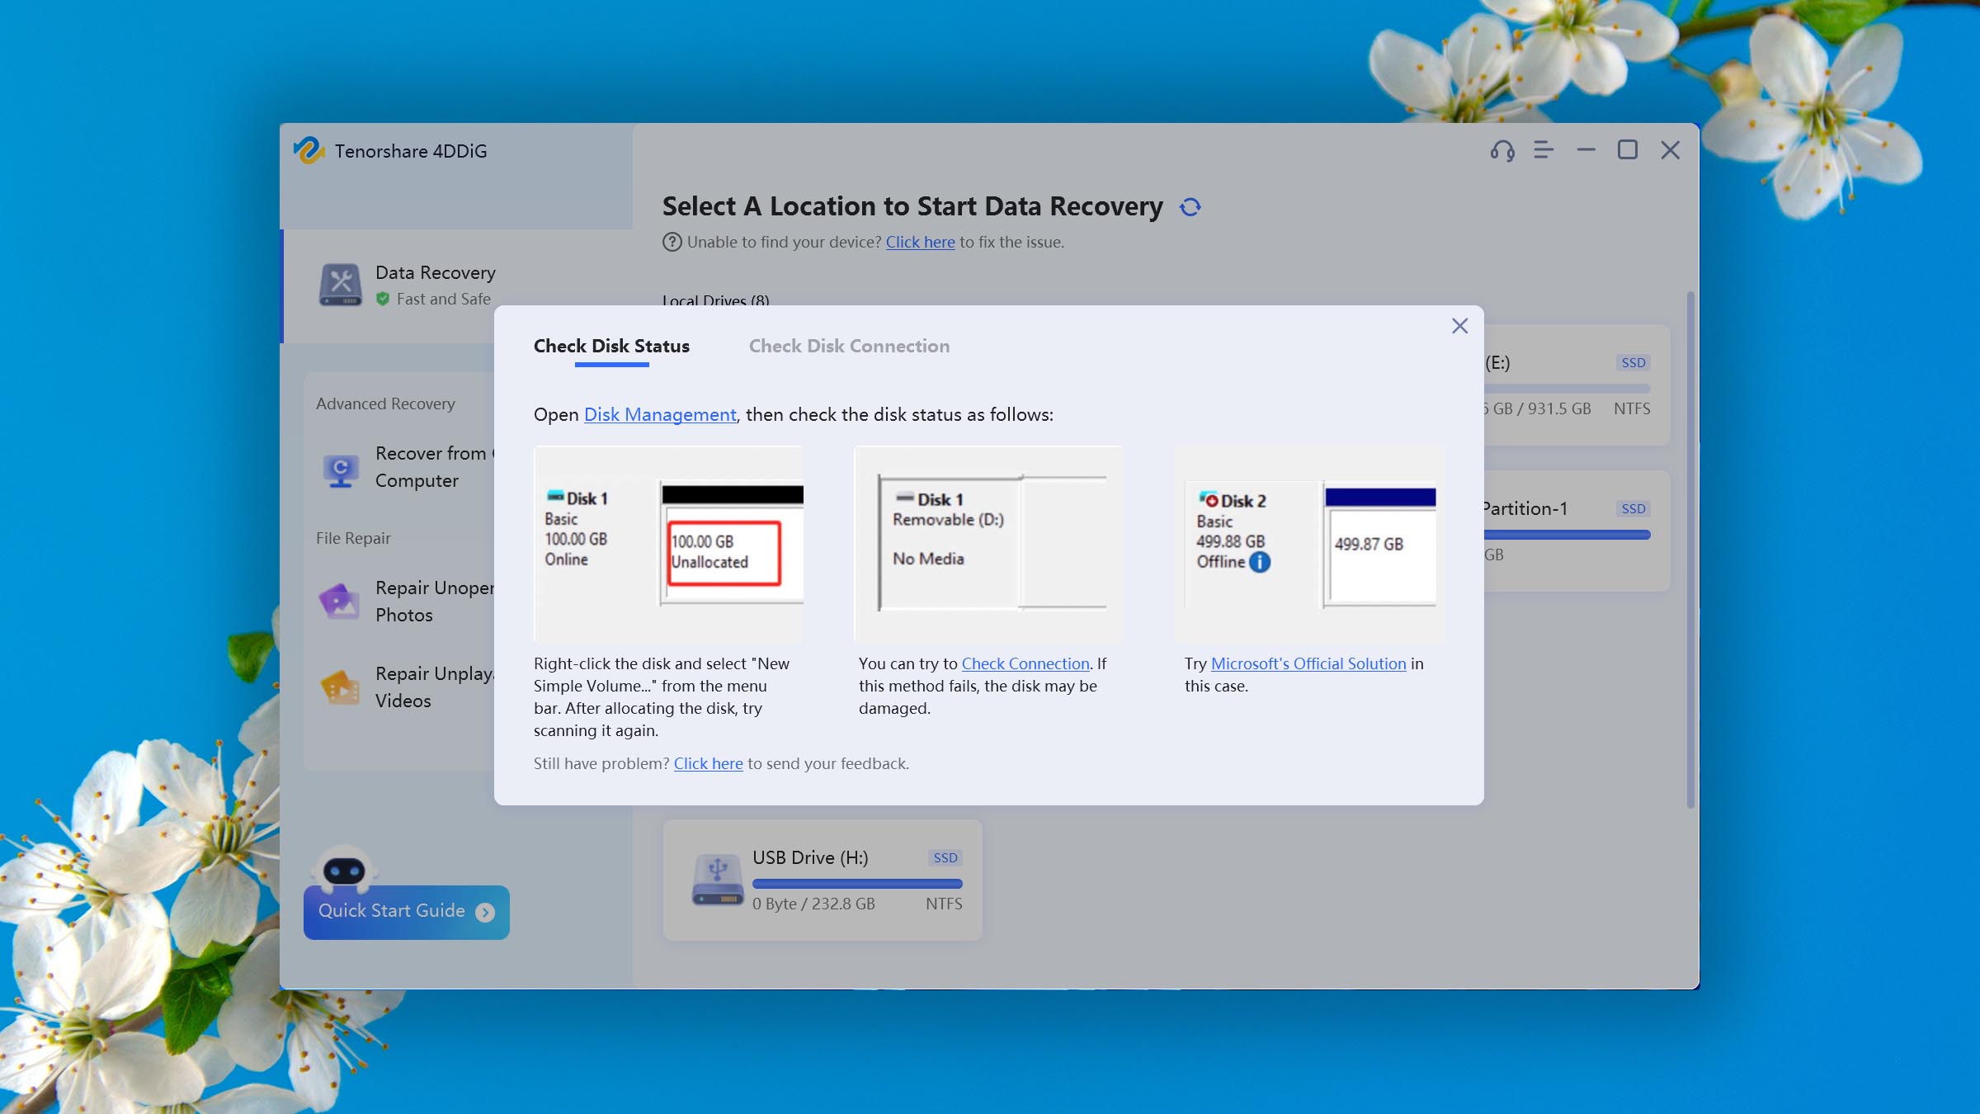Screen dimensions: 1980x1114
Task: Select Repair Unopenable Photos in sidebar
Action: [x=406, y=602]
